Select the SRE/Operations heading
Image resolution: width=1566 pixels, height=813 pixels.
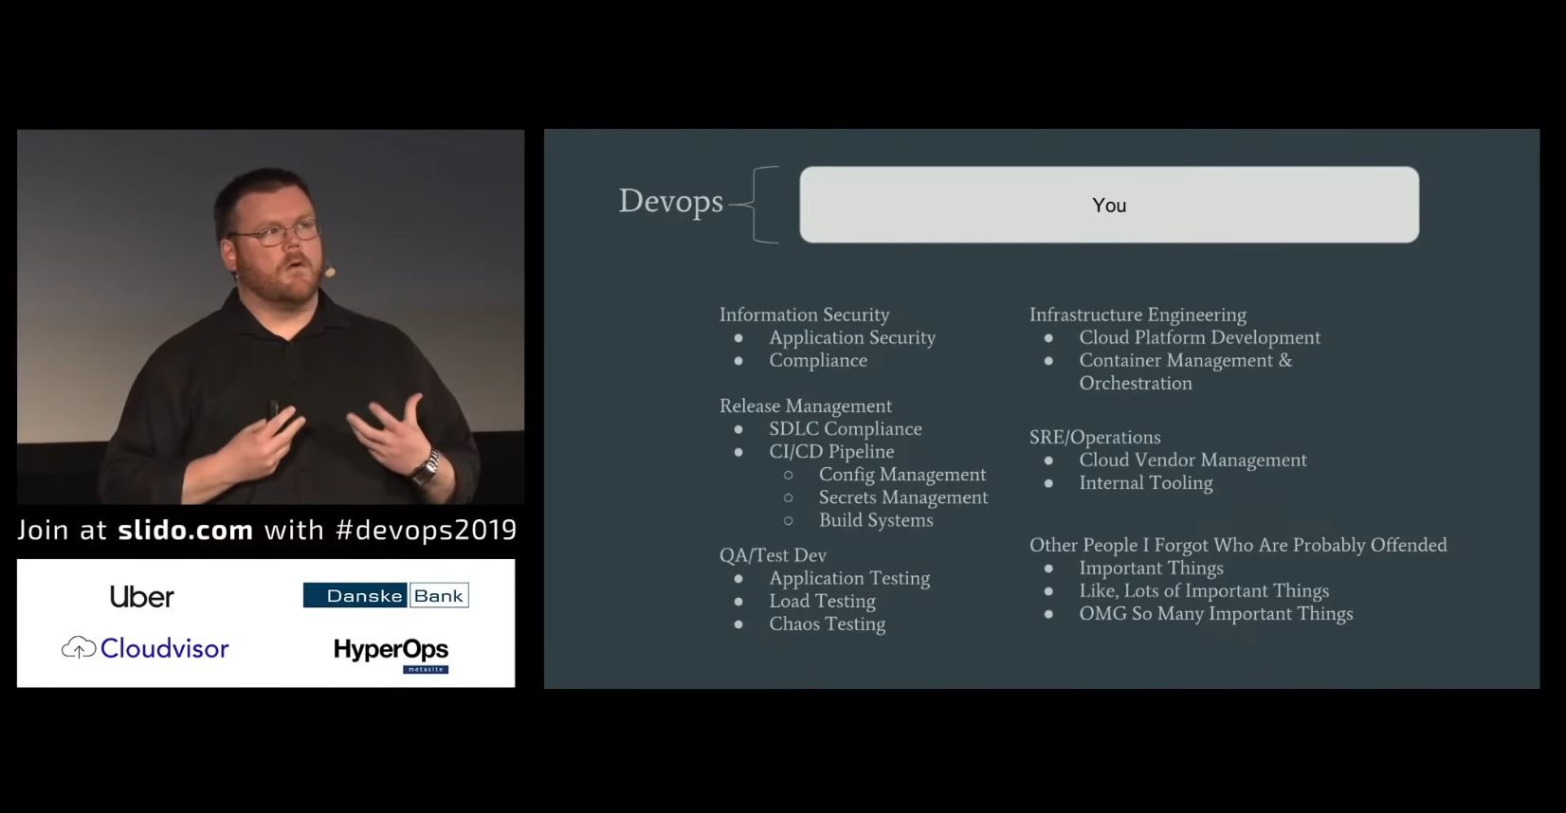tap(1095, 437)
